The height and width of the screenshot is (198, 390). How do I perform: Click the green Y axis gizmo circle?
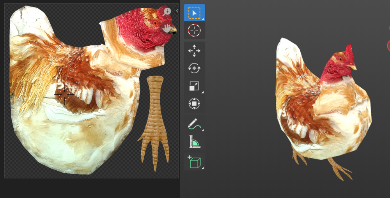coord(389,28)
